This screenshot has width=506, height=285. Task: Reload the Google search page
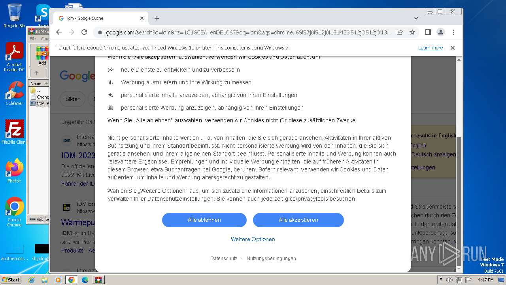point(84,32)
